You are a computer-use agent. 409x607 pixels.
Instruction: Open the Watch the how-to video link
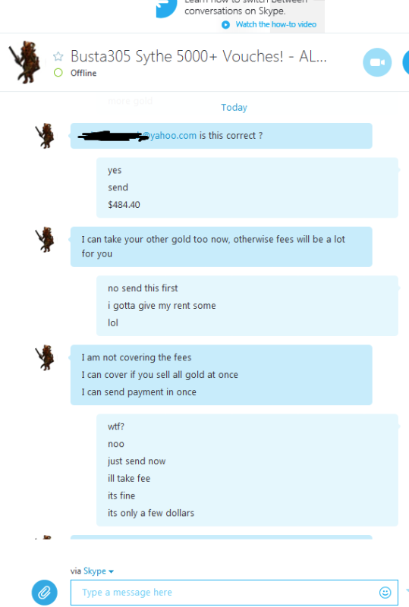click(x=275, y=24)
